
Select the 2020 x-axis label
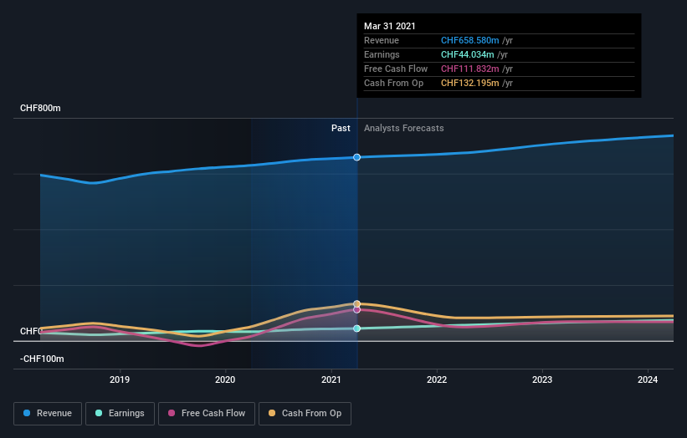coord(225,379)
